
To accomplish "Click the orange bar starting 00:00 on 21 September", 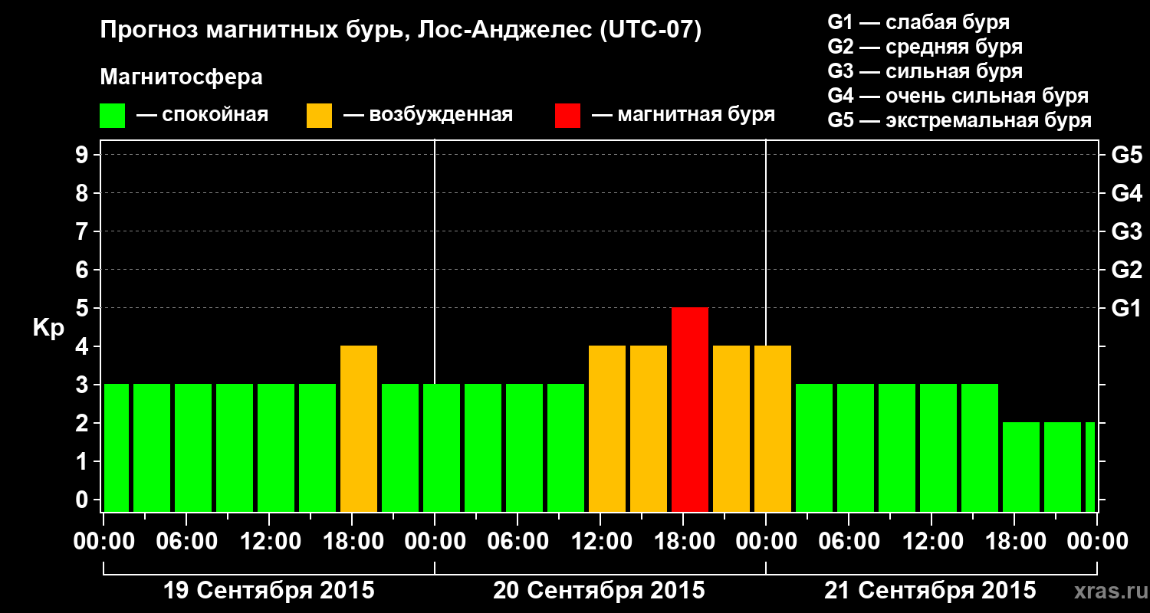I will coord(773,428).
